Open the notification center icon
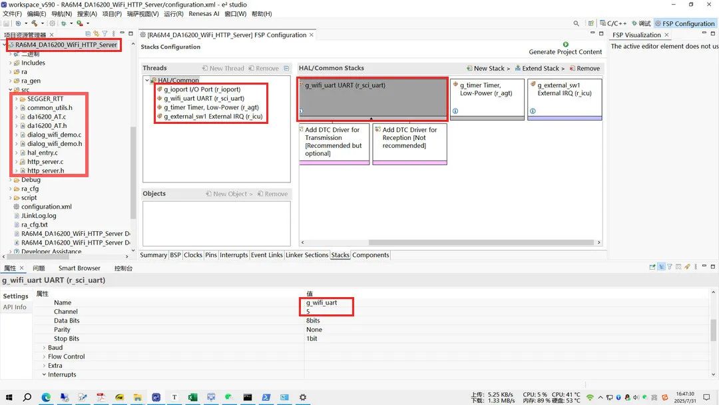The image size is (719, 405). [x=706, y=397]
